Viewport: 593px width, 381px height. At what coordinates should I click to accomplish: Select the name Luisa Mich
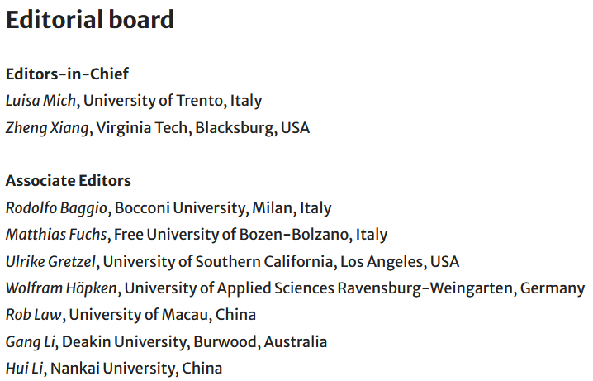(40, 101)
